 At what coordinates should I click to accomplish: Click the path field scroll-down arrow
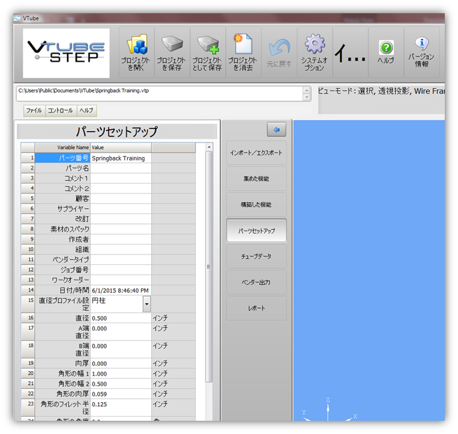[x=306, y=97]
